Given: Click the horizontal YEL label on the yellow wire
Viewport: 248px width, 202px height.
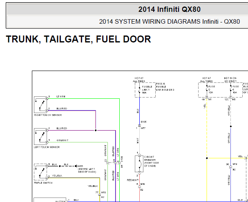Looking at the screenshot, I should tap(240, 156).
